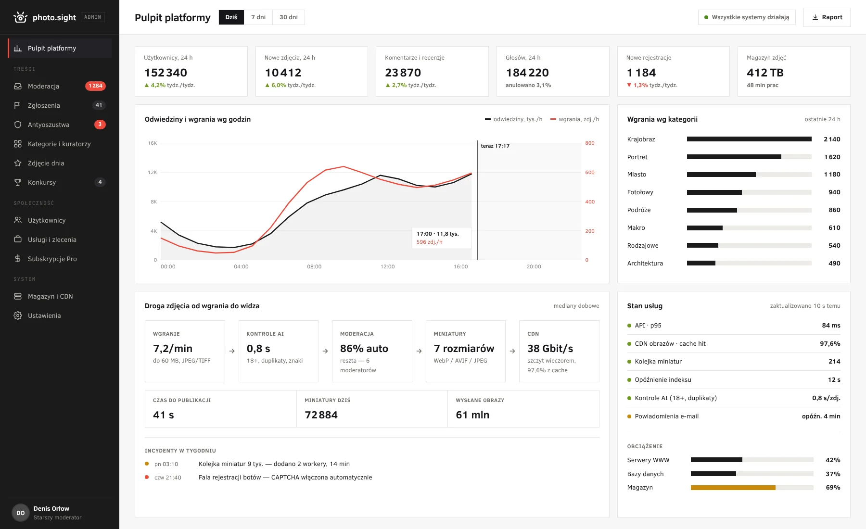Open the Użytkownicy, 24 h stat card
This screenshot has width=866, height=529.
(191, 71)
